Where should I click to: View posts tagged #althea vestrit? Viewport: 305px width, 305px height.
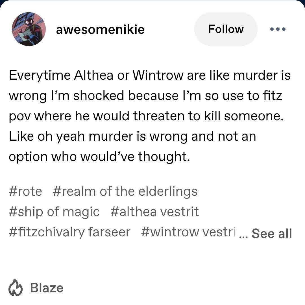pos(154,212)
